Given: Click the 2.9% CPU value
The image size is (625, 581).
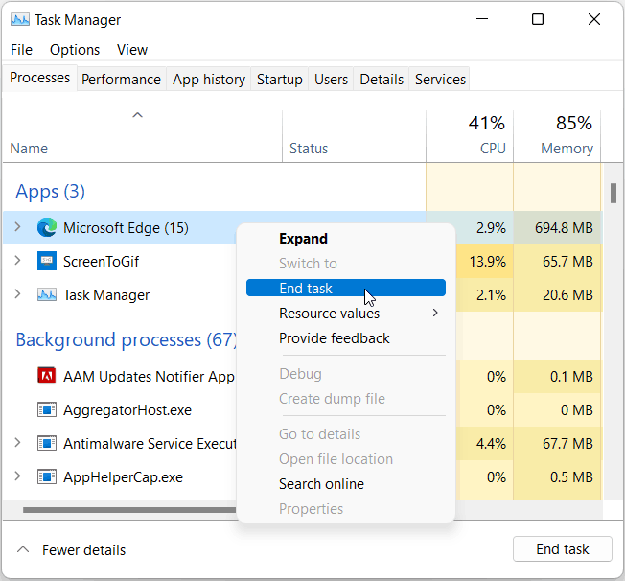Looking at the screenshot, I should pos(491,227).
